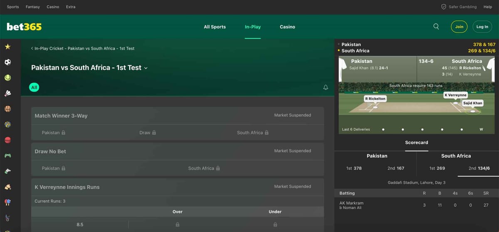The height and width of the screenshot is (232, 499).
Task: Open the search magnifier in header
Action: pyautogui.click(x=436, y=26)
